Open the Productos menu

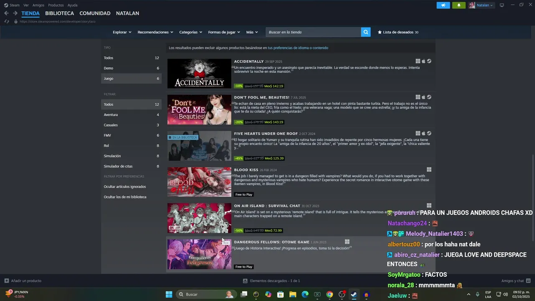click(56, 5)
